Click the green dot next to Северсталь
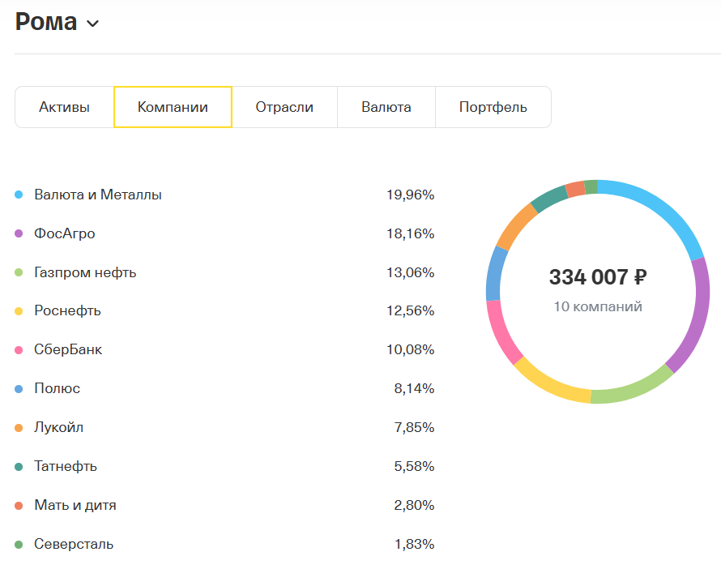 (19, 545)
